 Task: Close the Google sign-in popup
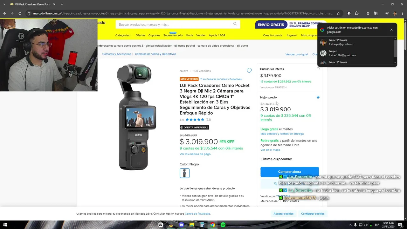[391, 30]
